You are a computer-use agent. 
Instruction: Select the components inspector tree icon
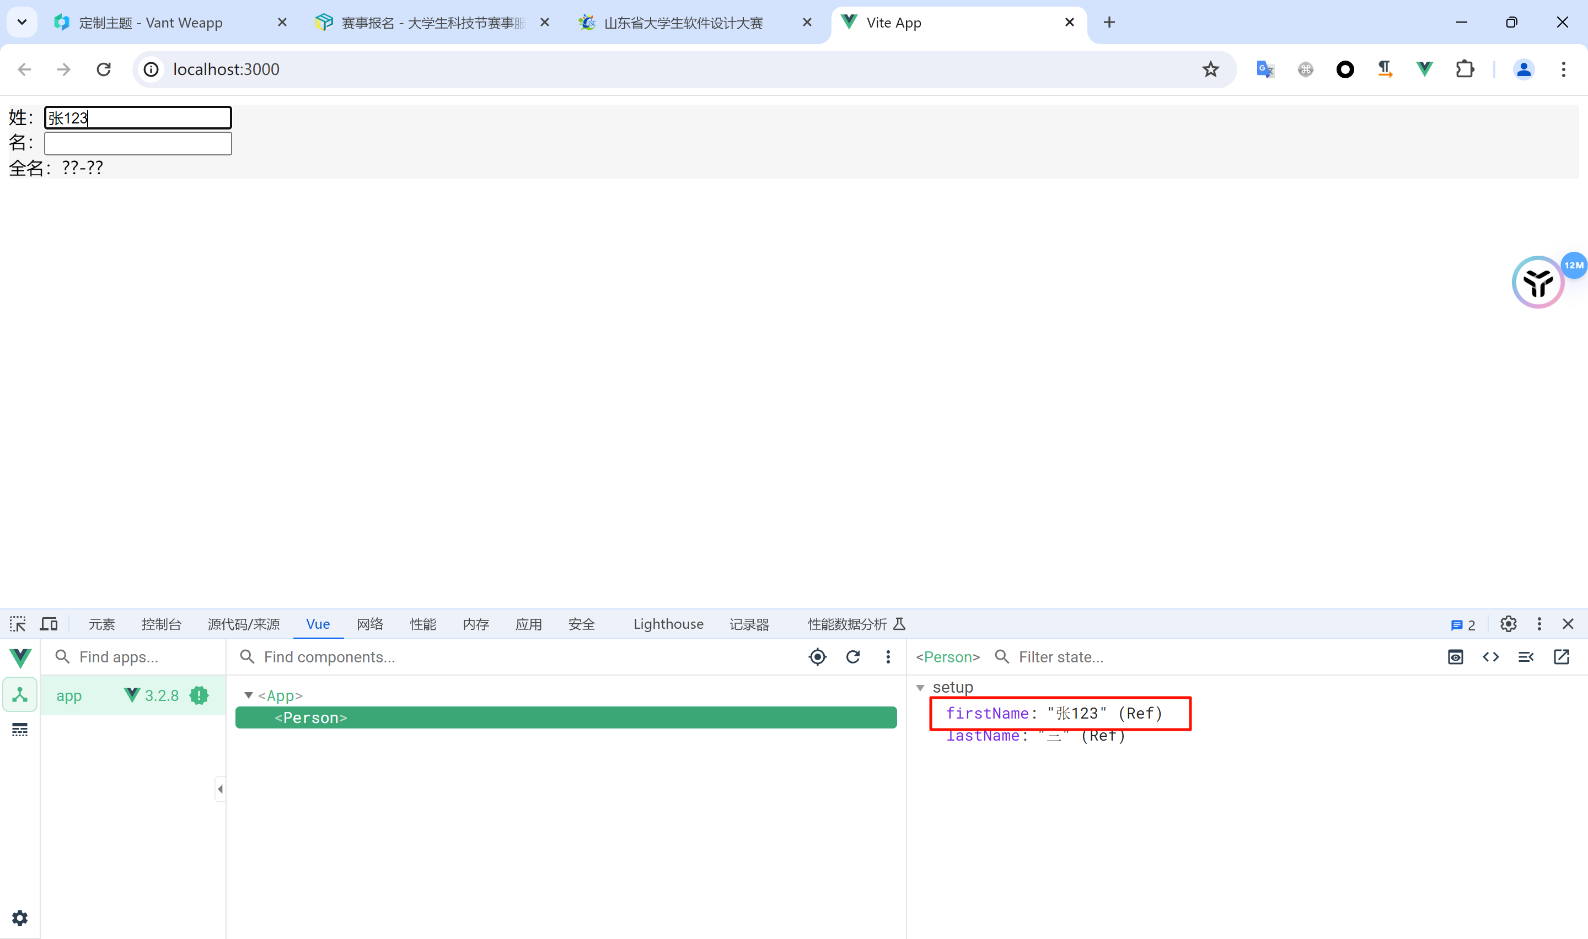tap(20, 695)
